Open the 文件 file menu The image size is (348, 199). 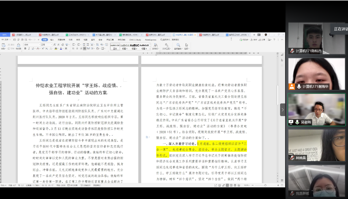(6, 40)
